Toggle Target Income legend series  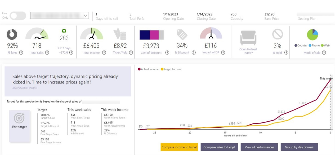tap(171, 69)
